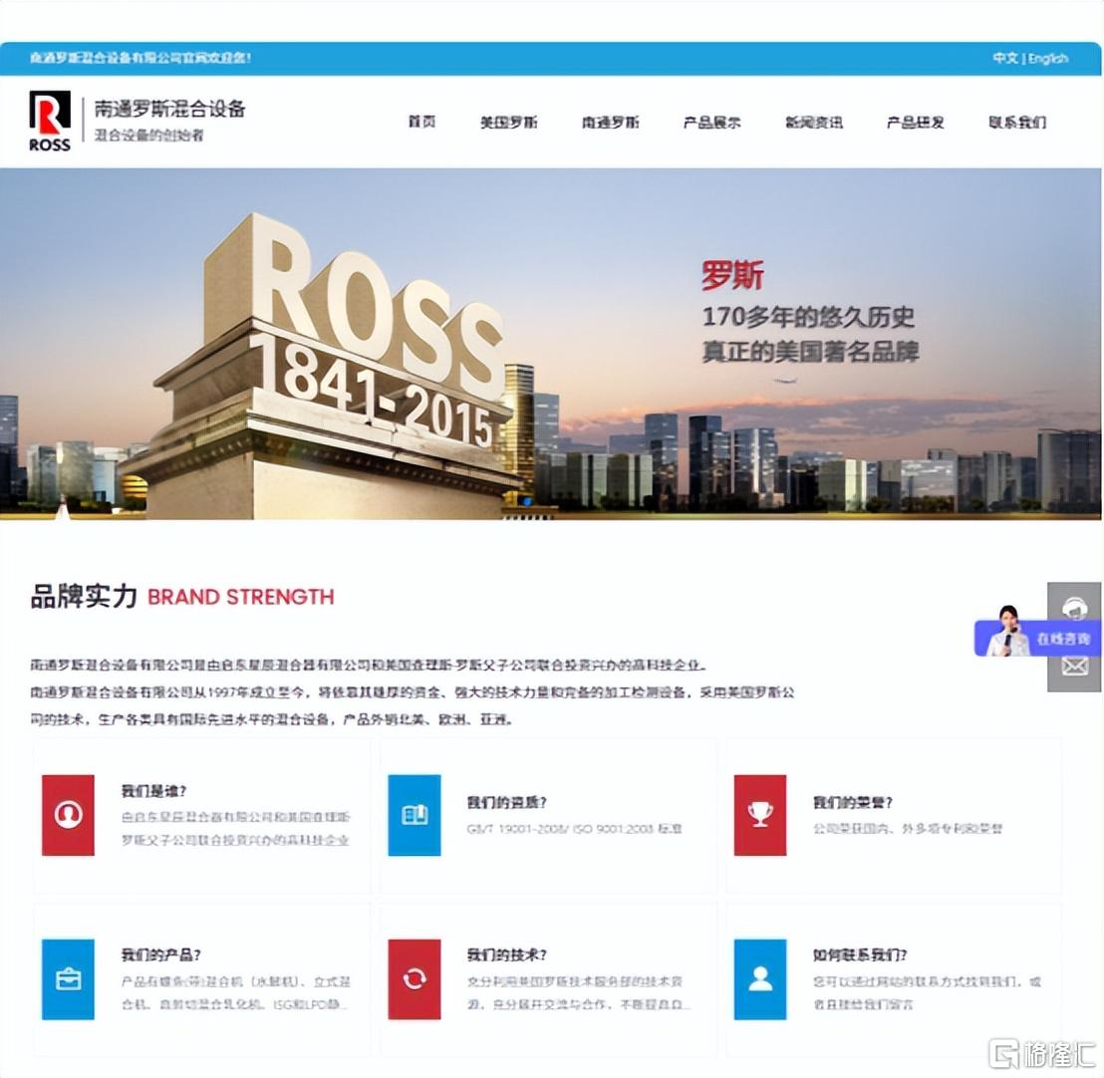Switch language to English
This screenshot has width=1104, height=1078.
[x=1047, y=58]
